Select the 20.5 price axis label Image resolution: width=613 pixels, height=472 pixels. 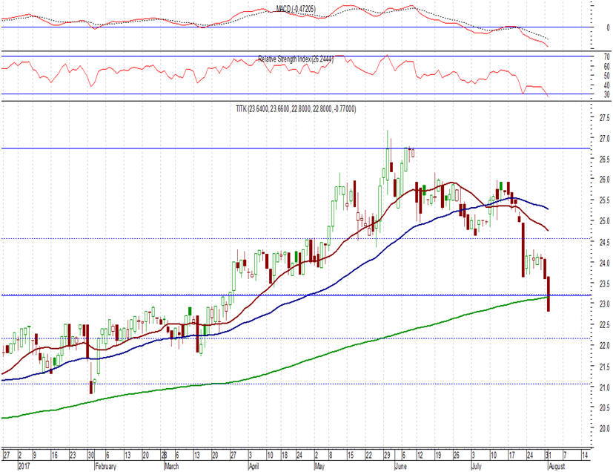[604, 408]
